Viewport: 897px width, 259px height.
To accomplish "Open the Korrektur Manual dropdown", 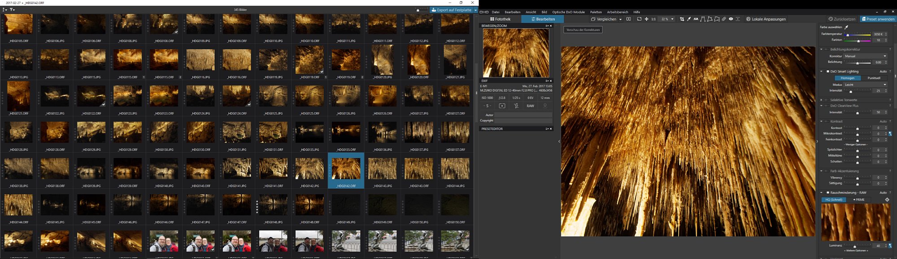I will (x=865, y=56).
